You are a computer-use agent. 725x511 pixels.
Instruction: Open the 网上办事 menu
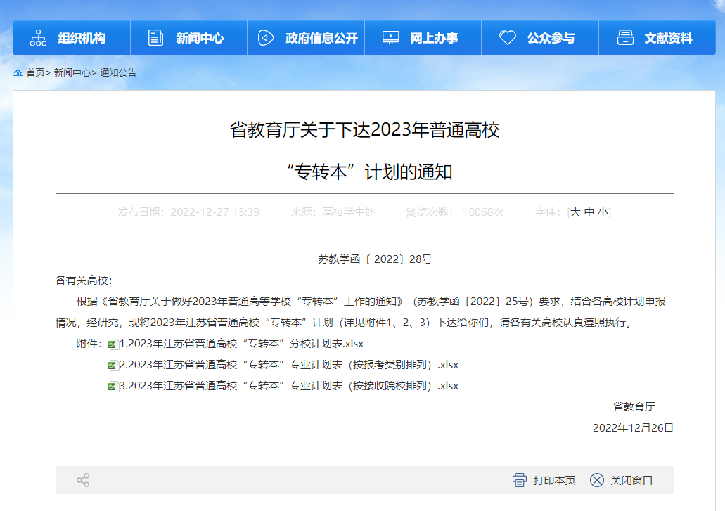pyautogui.click(x=423, y=38)
